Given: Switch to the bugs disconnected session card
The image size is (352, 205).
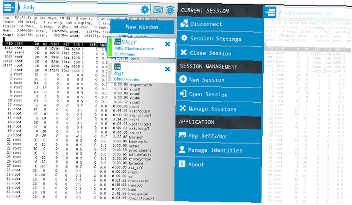Looking at the screenshot, I should (142, 72).
